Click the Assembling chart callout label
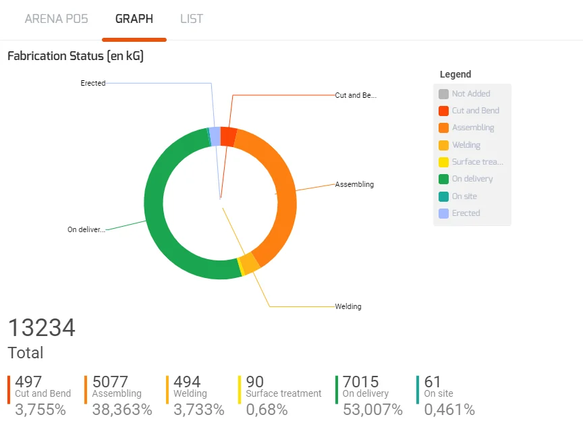 (354, 184)
